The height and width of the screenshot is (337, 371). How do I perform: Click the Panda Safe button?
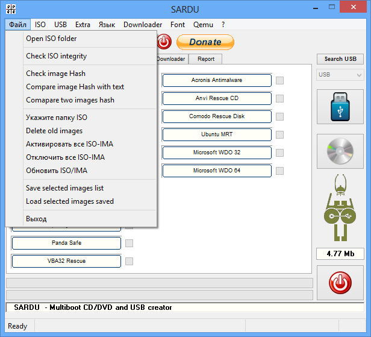pos(66,243)
